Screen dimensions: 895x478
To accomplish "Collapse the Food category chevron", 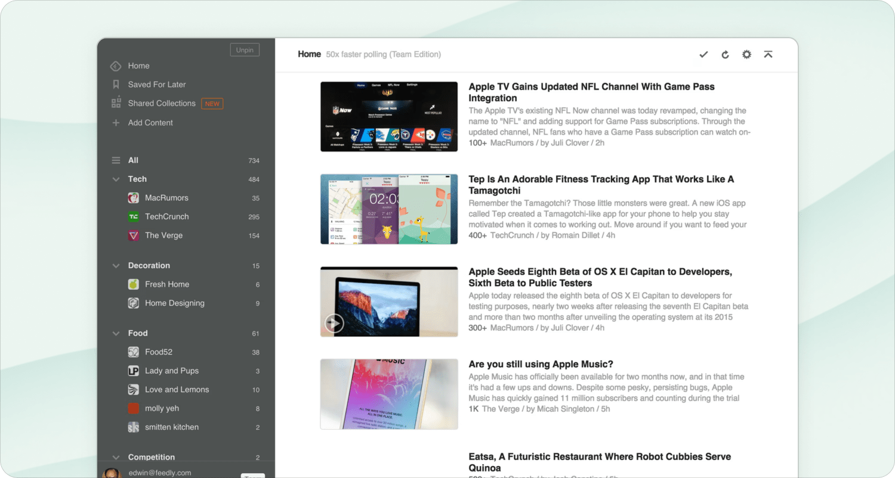I will 116,333.
